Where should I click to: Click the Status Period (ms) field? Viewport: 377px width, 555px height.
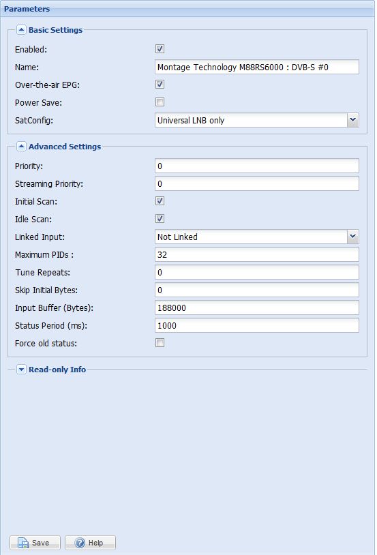(x=256, y=325)
